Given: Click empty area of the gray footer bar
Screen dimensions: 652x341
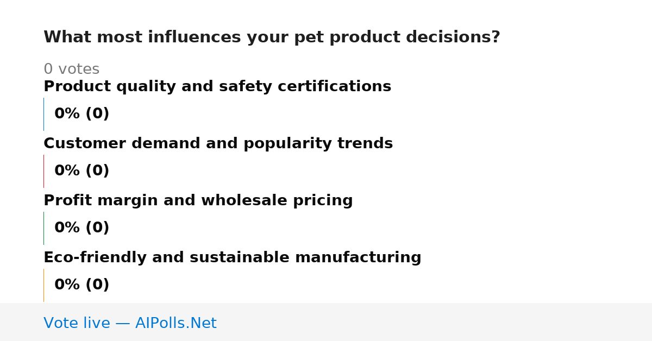Looking at the screenshot, I should coord(435,322).
